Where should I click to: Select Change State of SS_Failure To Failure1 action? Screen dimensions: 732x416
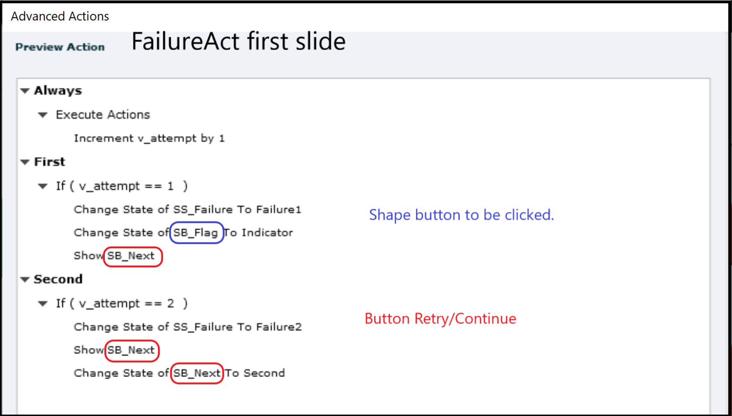coord(187,209)
